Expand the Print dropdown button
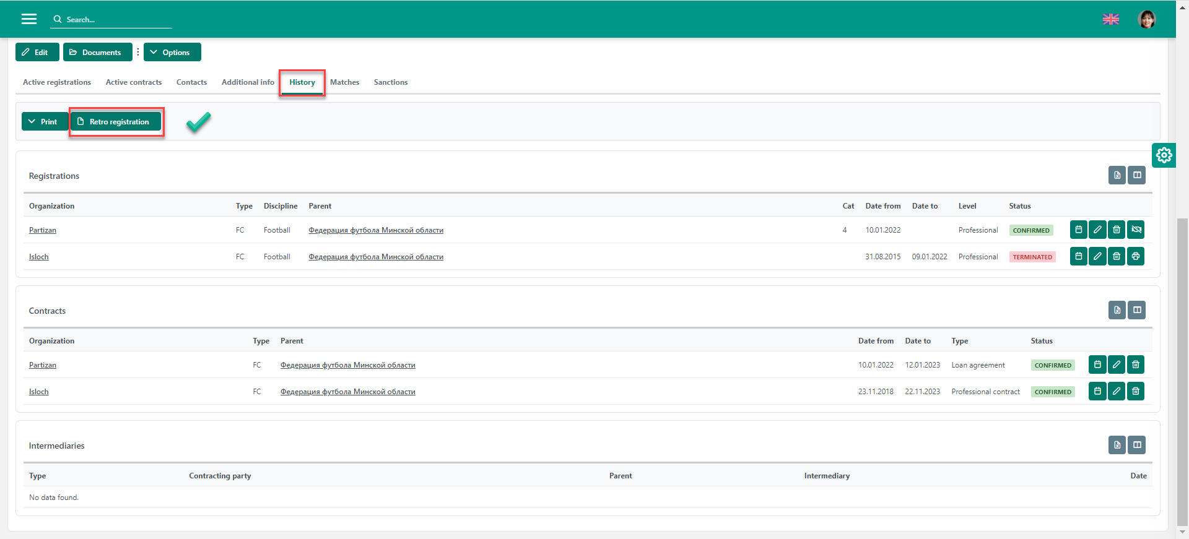 coord(43,122)
